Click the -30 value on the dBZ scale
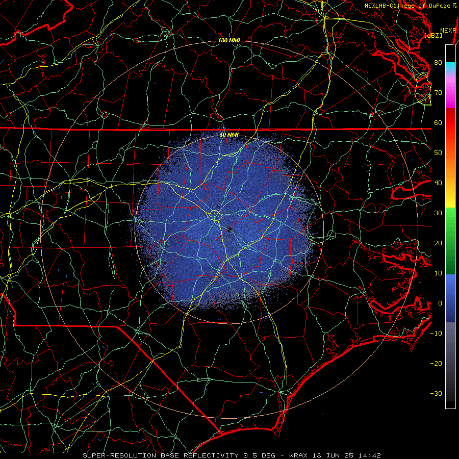 [436, 393]
